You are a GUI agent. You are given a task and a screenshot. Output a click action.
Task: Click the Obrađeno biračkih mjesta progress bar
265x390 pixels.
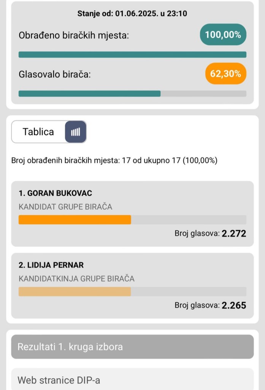(132, 54)
